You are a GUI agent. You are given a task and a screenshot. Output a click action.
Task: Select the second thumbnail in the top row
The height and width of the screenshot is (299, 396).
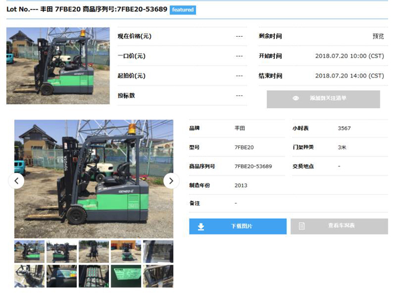(x=61, y=251)
